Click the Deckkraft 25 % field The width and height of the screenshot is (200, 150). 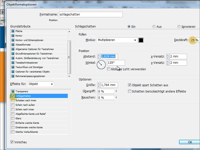coord(194,40)
